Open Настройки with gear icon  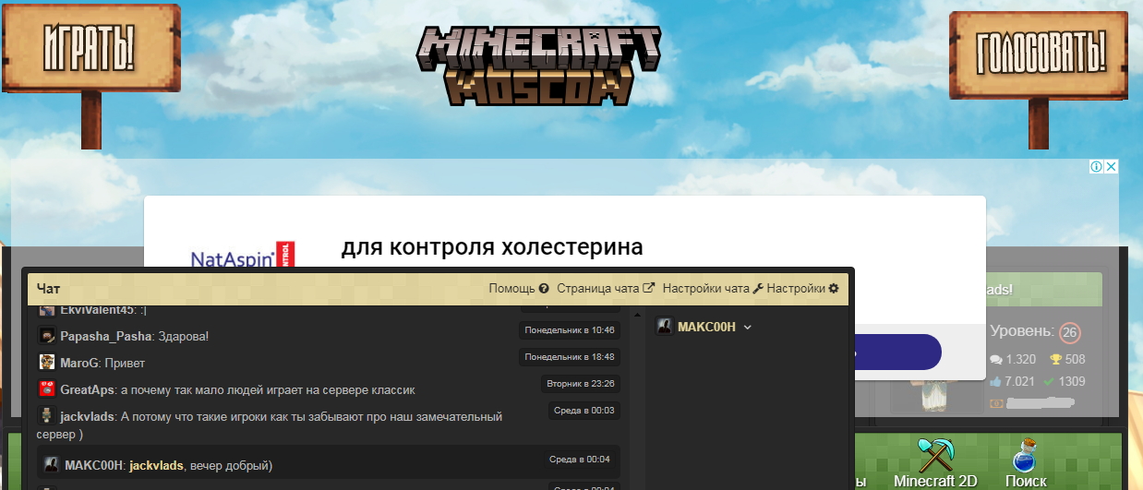pos(802,289)
